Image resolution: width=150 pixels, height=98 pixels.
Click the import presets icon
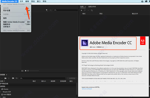tap(13, 78)
